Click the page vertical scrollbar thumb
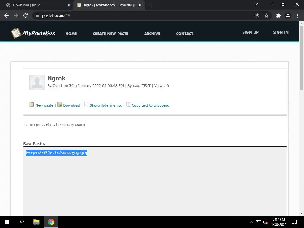 [301, 58]
